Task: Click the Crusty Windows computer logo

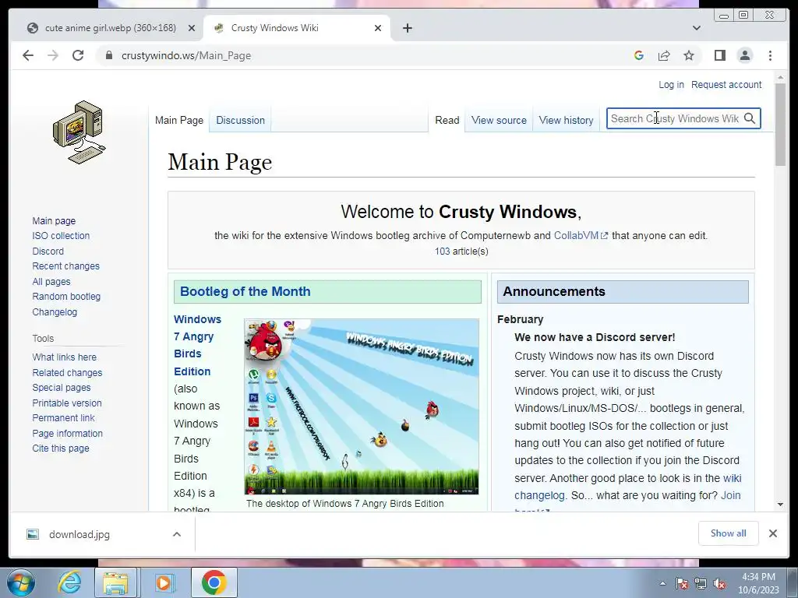Action: pyautogui.click(x=79, y=132)
